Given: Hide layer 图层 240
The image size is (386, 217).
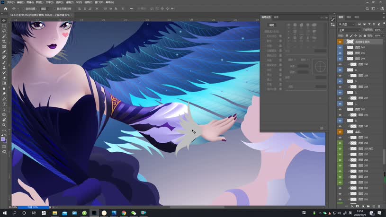Looking at the screenshot, I should [x=340, y=64].
